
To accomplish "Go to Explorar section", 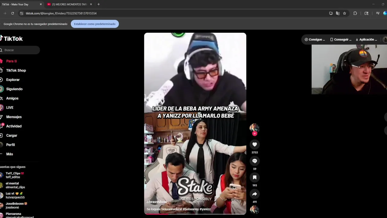I will 13,80.
